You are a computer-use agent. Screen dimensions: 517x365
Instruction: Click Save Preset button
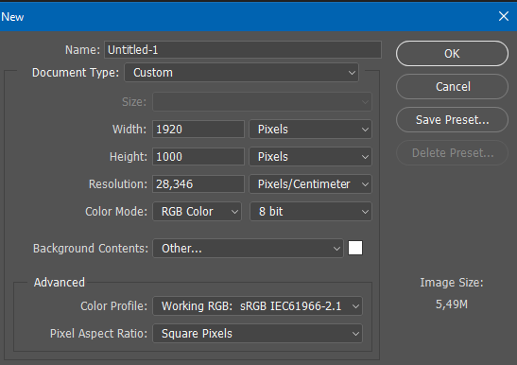click(452, 119)
